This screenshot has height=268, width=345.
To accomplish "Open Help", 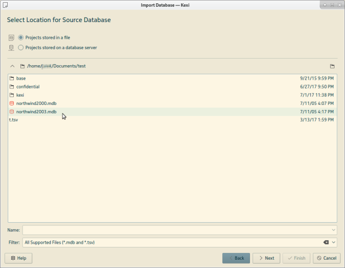I will pyautogui.click(x=18, y=258).
